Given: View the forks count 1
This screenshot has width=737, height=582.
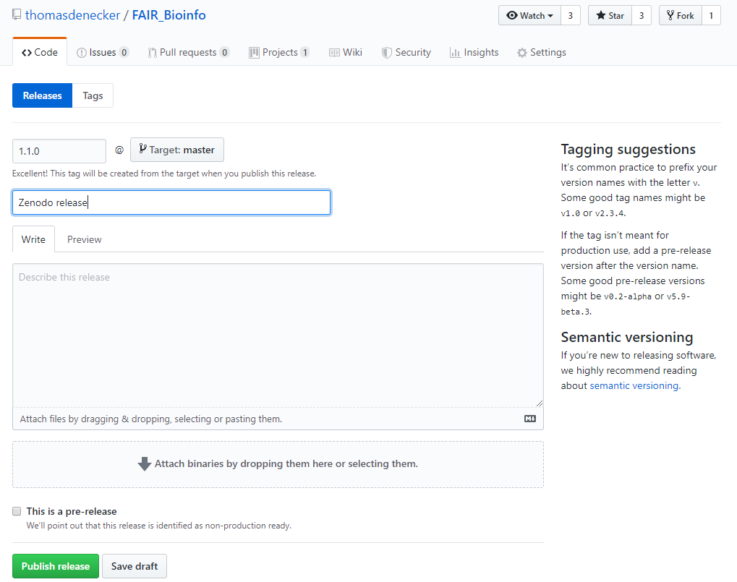Looking at the screenshot, I should 711,15.
